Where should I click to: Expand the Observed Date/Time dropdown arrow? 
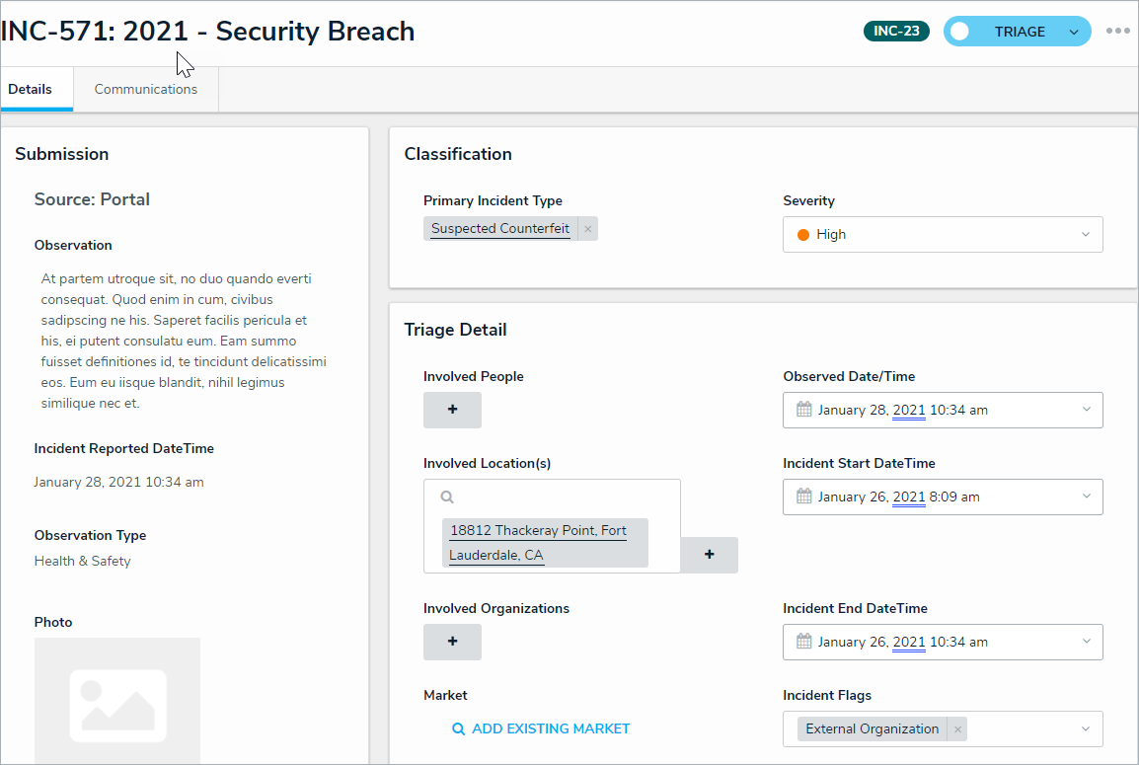pyautogui.click(x=1086, y=410)
